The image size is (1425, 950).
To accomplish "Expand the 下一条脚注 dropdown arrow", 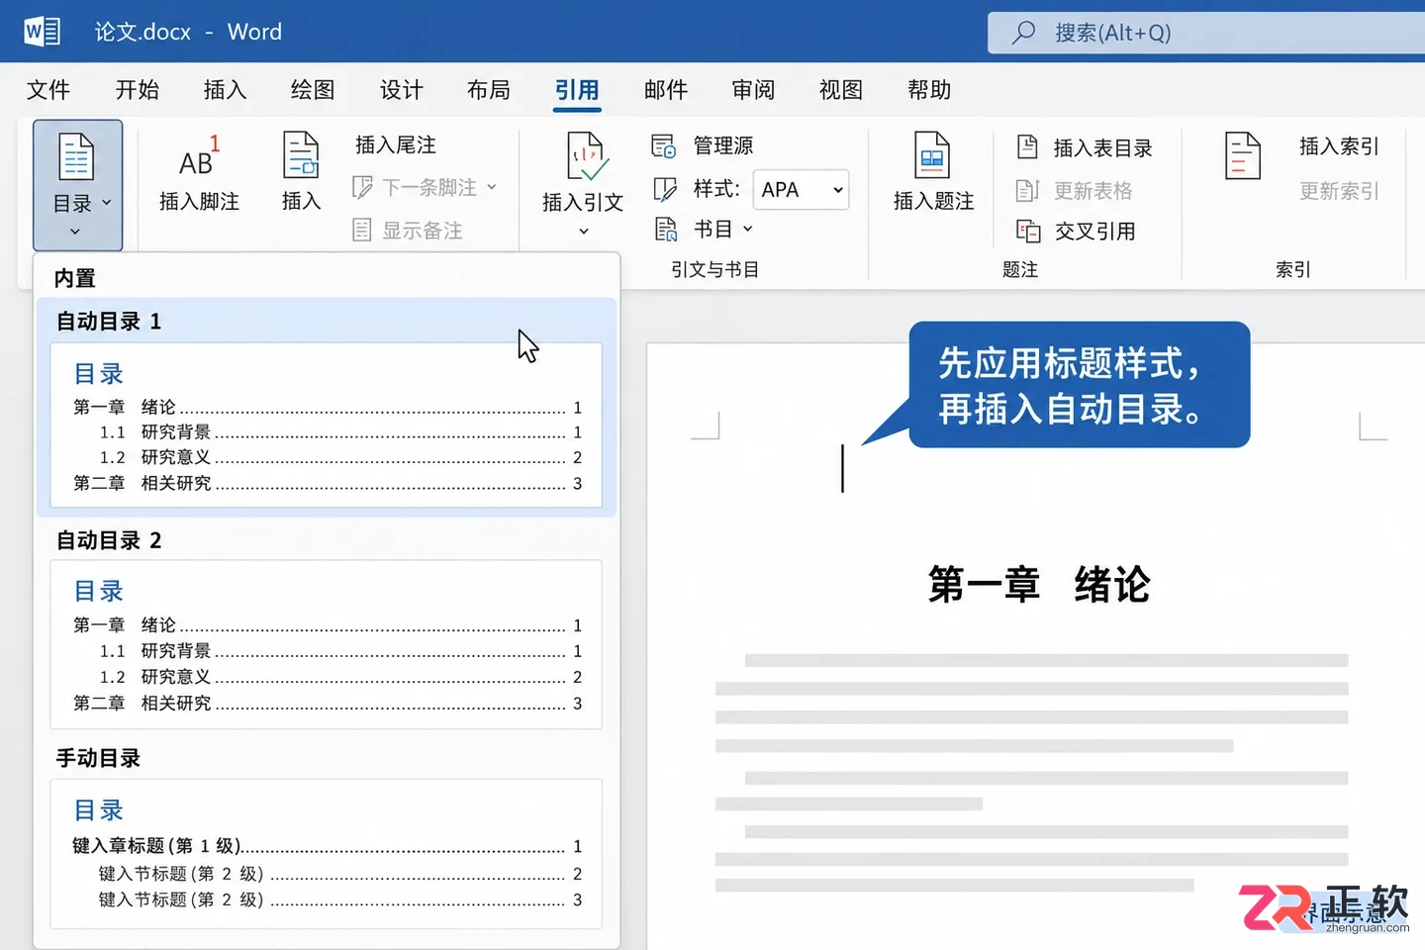I will point(492,187).
